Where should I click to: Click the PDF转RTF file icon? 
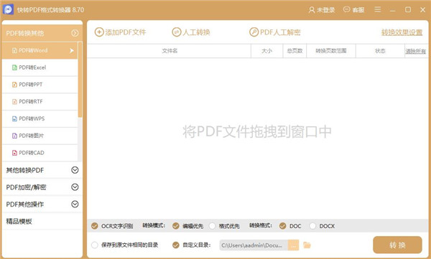[x=14, y=102]
